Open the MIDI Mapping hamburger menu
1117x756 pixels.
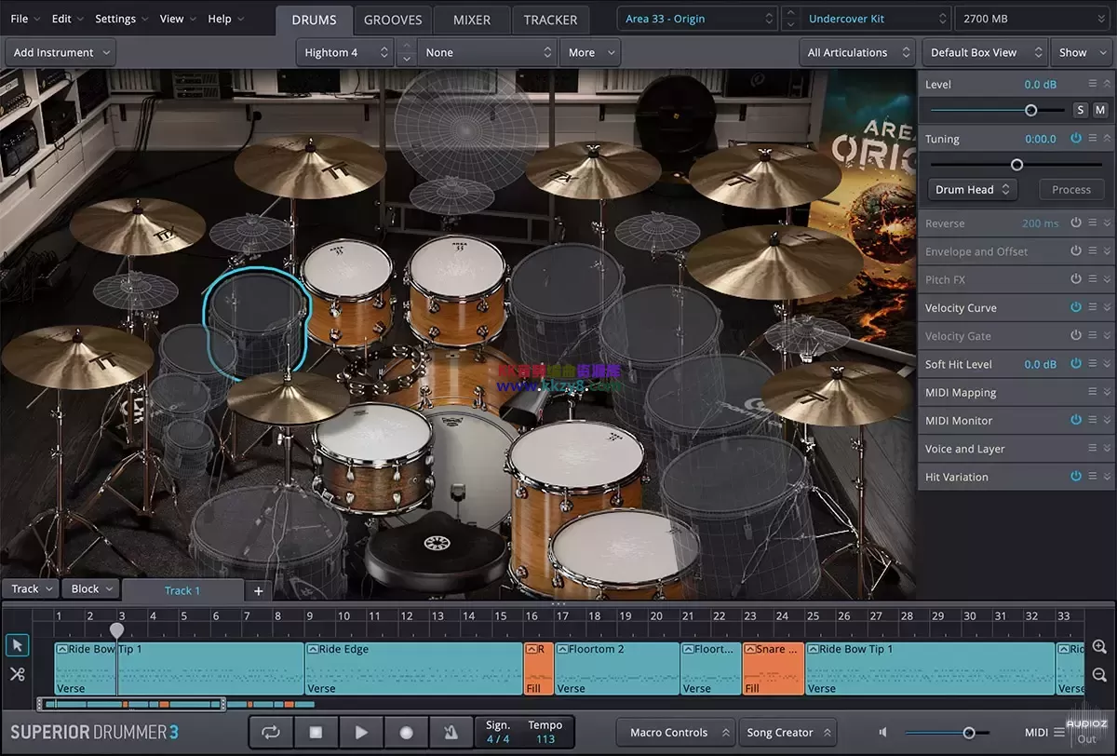1093,392
